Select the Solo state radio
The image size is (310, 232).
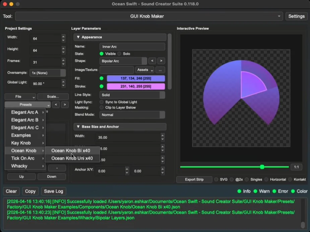tap(119, 54)
